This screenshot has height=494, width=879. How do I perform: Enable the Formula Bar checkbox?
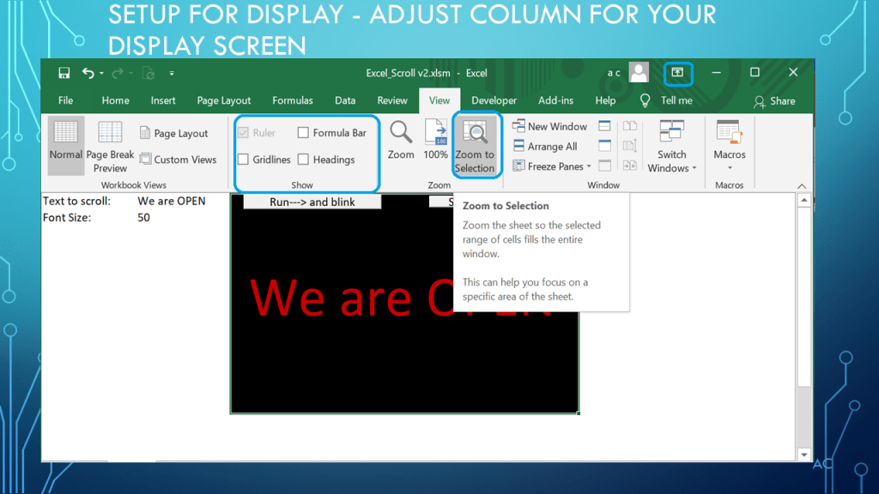[304, 133]
